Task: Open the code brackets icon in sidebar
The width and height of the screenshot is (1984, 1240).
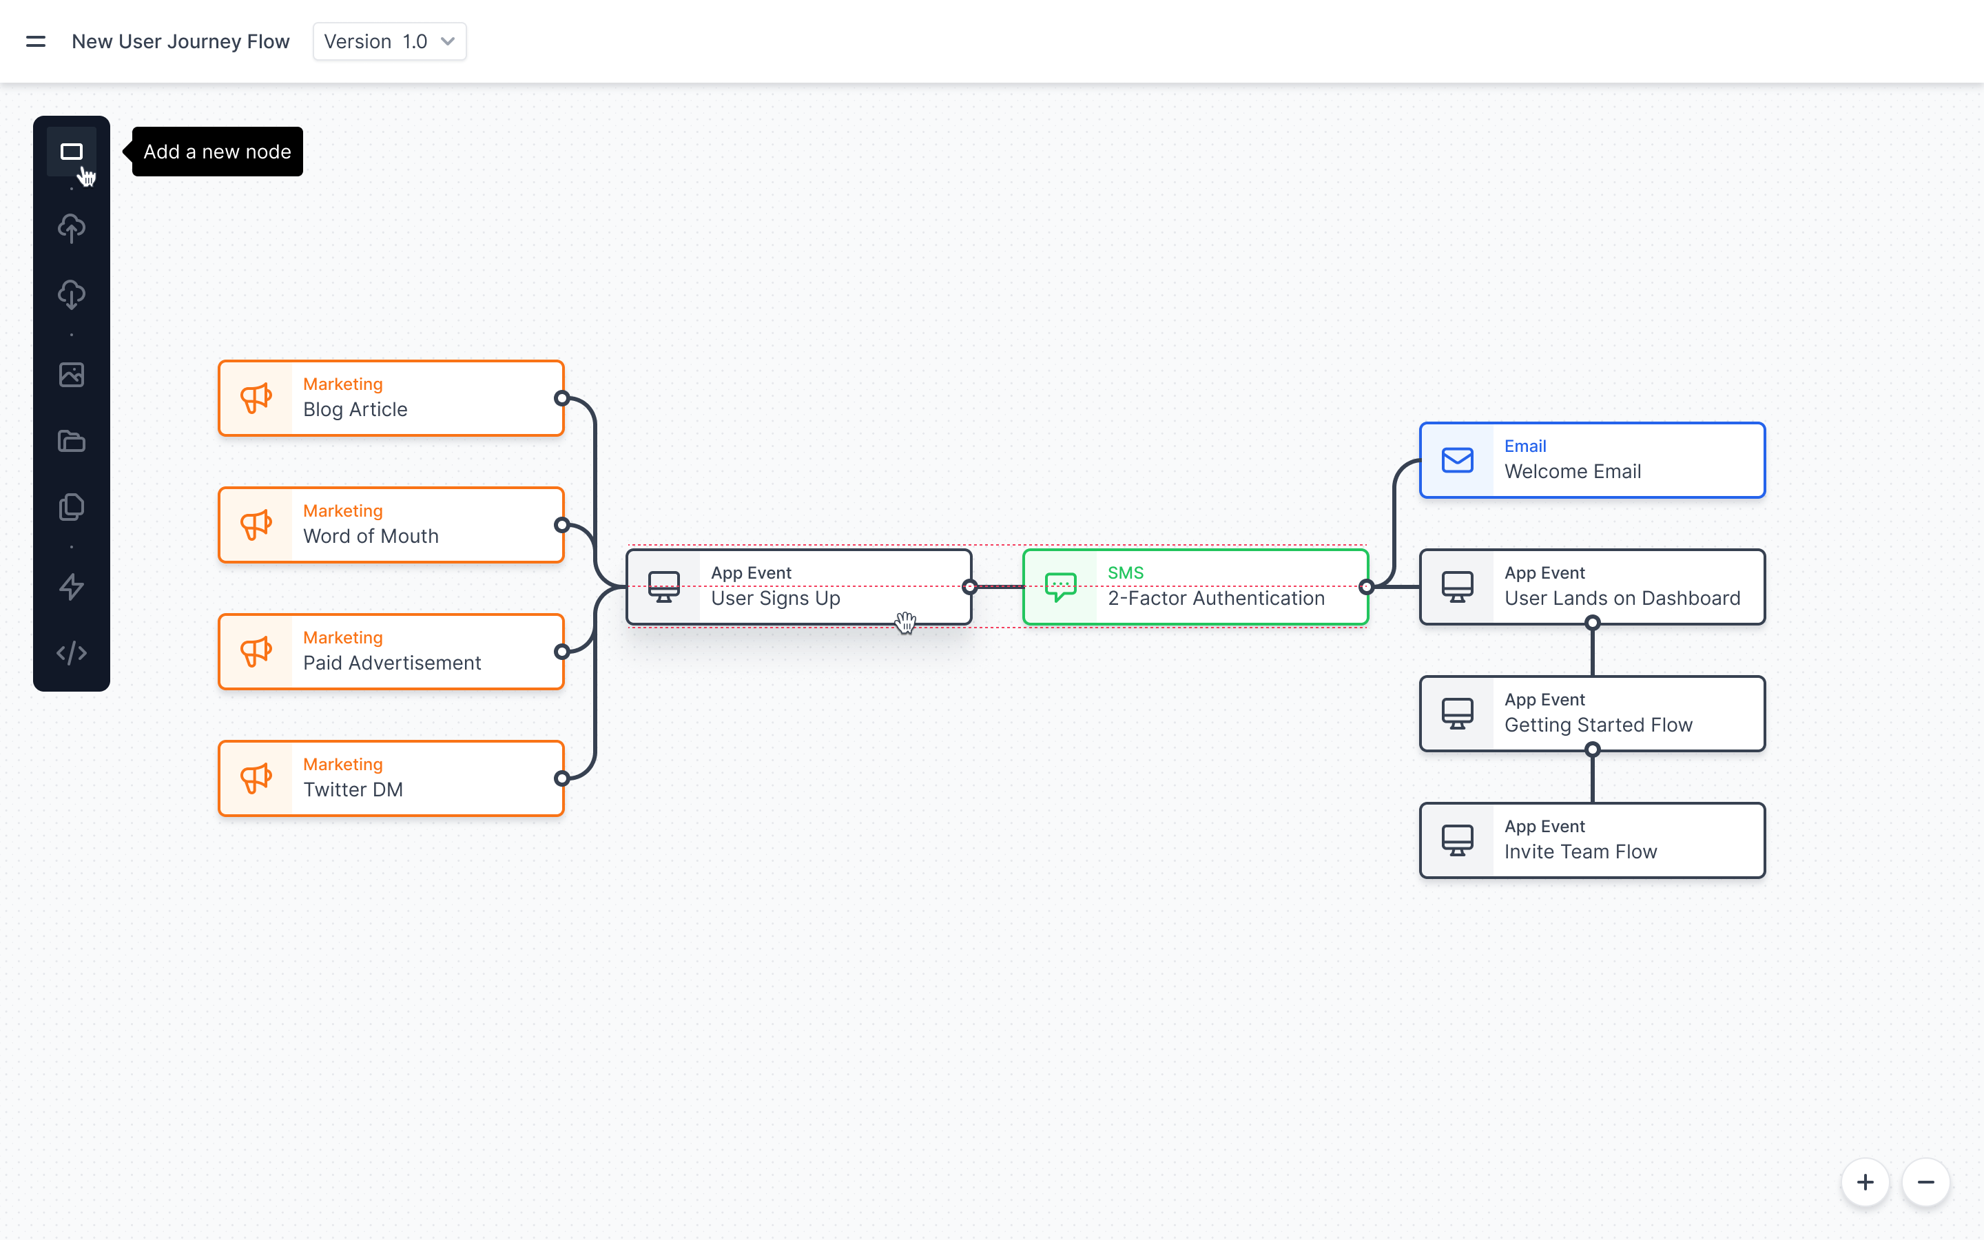Action: (72, 653)
